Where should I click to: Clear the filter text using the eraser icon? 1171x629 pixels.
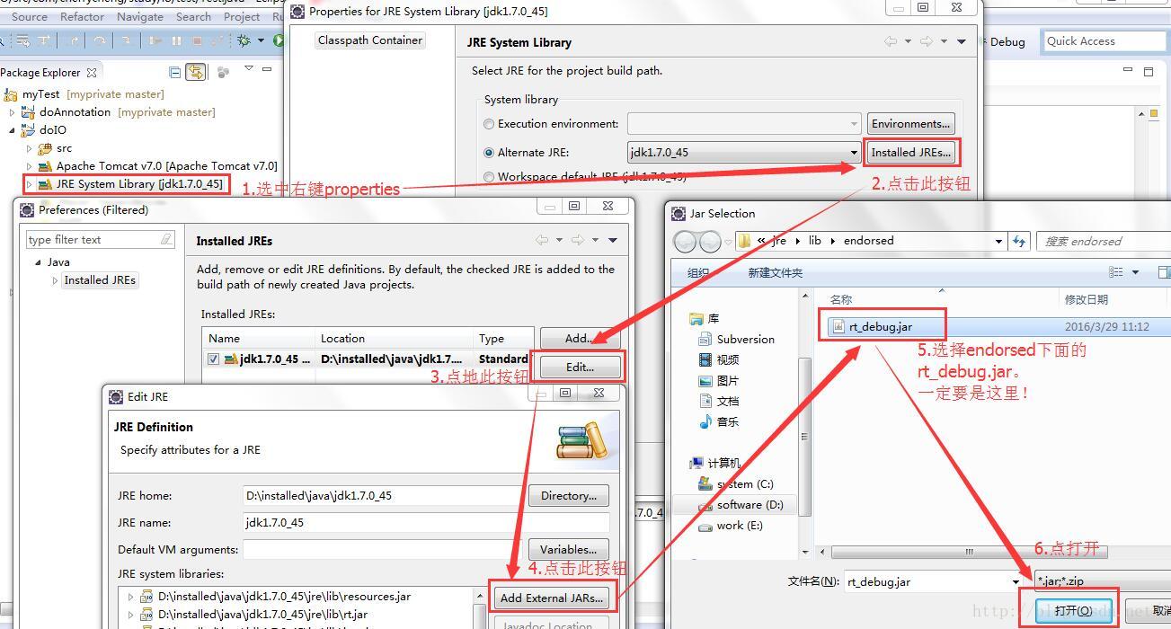point(166,240)
